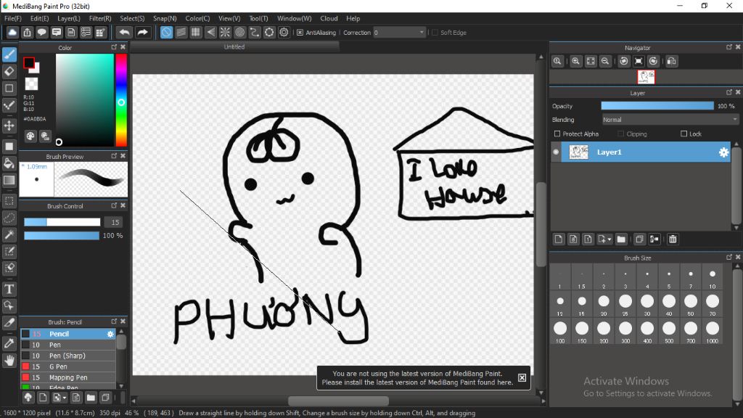Image resolution: width=743 pixels, height=418 pixels.
Task: Choose brush size 20 preset
Action: 604,305
